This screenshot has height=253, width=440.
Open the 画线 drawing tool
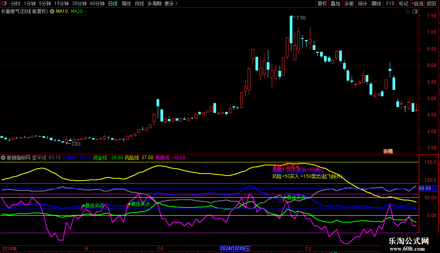pyautogui.click(x=376, y=4)
